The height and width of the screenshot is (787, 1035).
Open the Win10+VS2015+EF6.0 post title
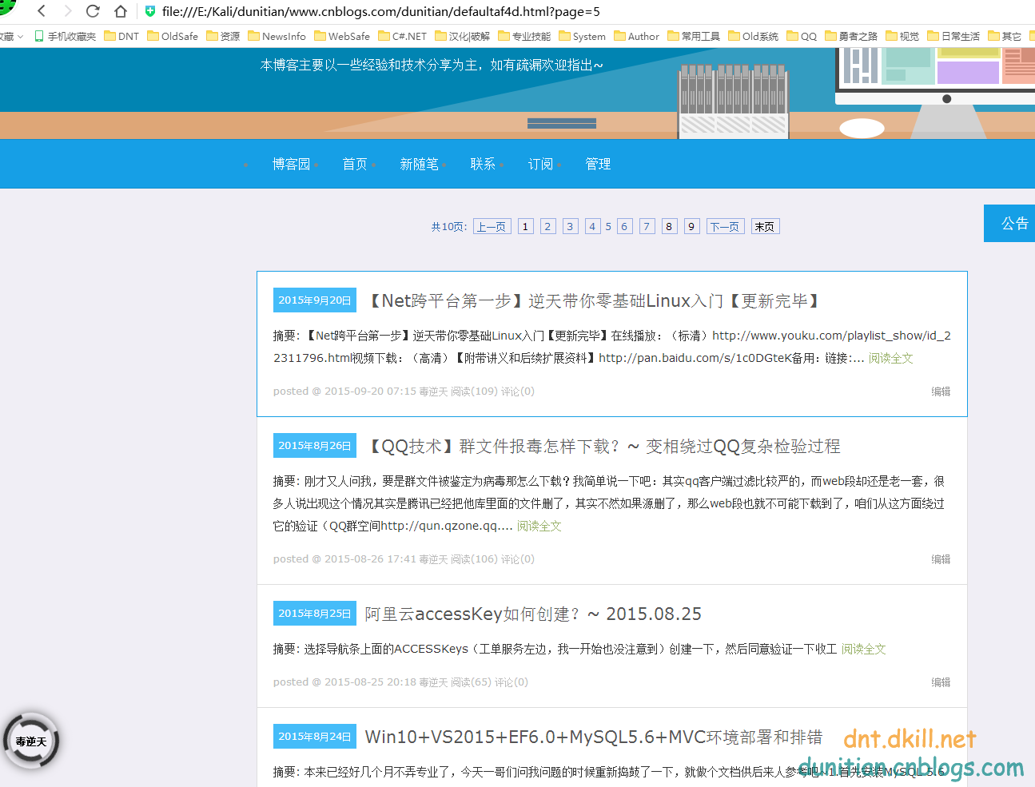click(x=593, y=737)
